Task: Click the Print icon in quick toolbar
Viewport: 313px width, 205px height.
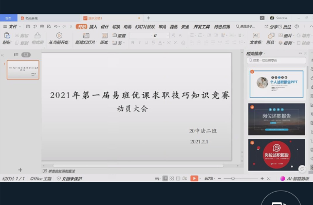Action: (x=42, y=26)
